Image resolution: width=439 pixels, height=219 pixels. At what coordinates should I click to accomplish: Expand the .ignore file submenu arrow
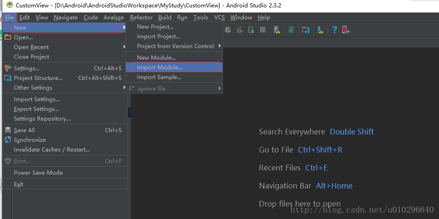point(220,88)
